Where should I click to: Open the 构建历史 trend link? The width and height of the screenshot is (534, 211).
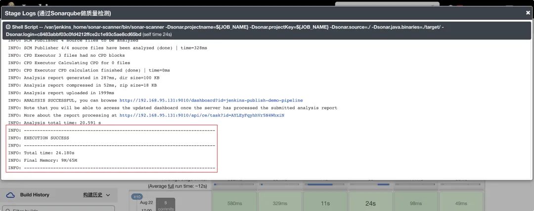[92, 195]
